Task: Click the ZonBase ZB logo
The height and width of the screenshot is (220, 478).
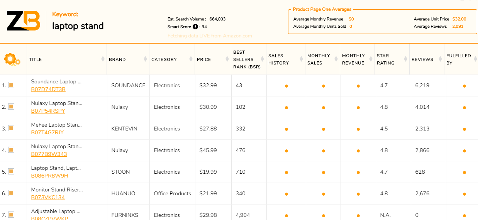Action: point(24,21)
